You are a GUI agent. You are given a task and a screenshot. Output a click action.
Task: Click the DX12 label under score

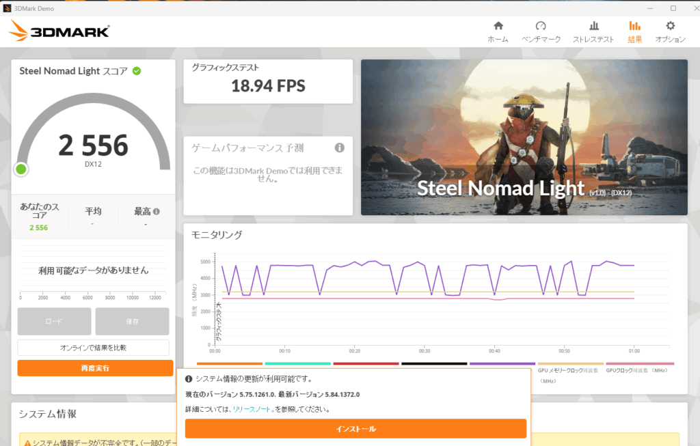[93, 164]
